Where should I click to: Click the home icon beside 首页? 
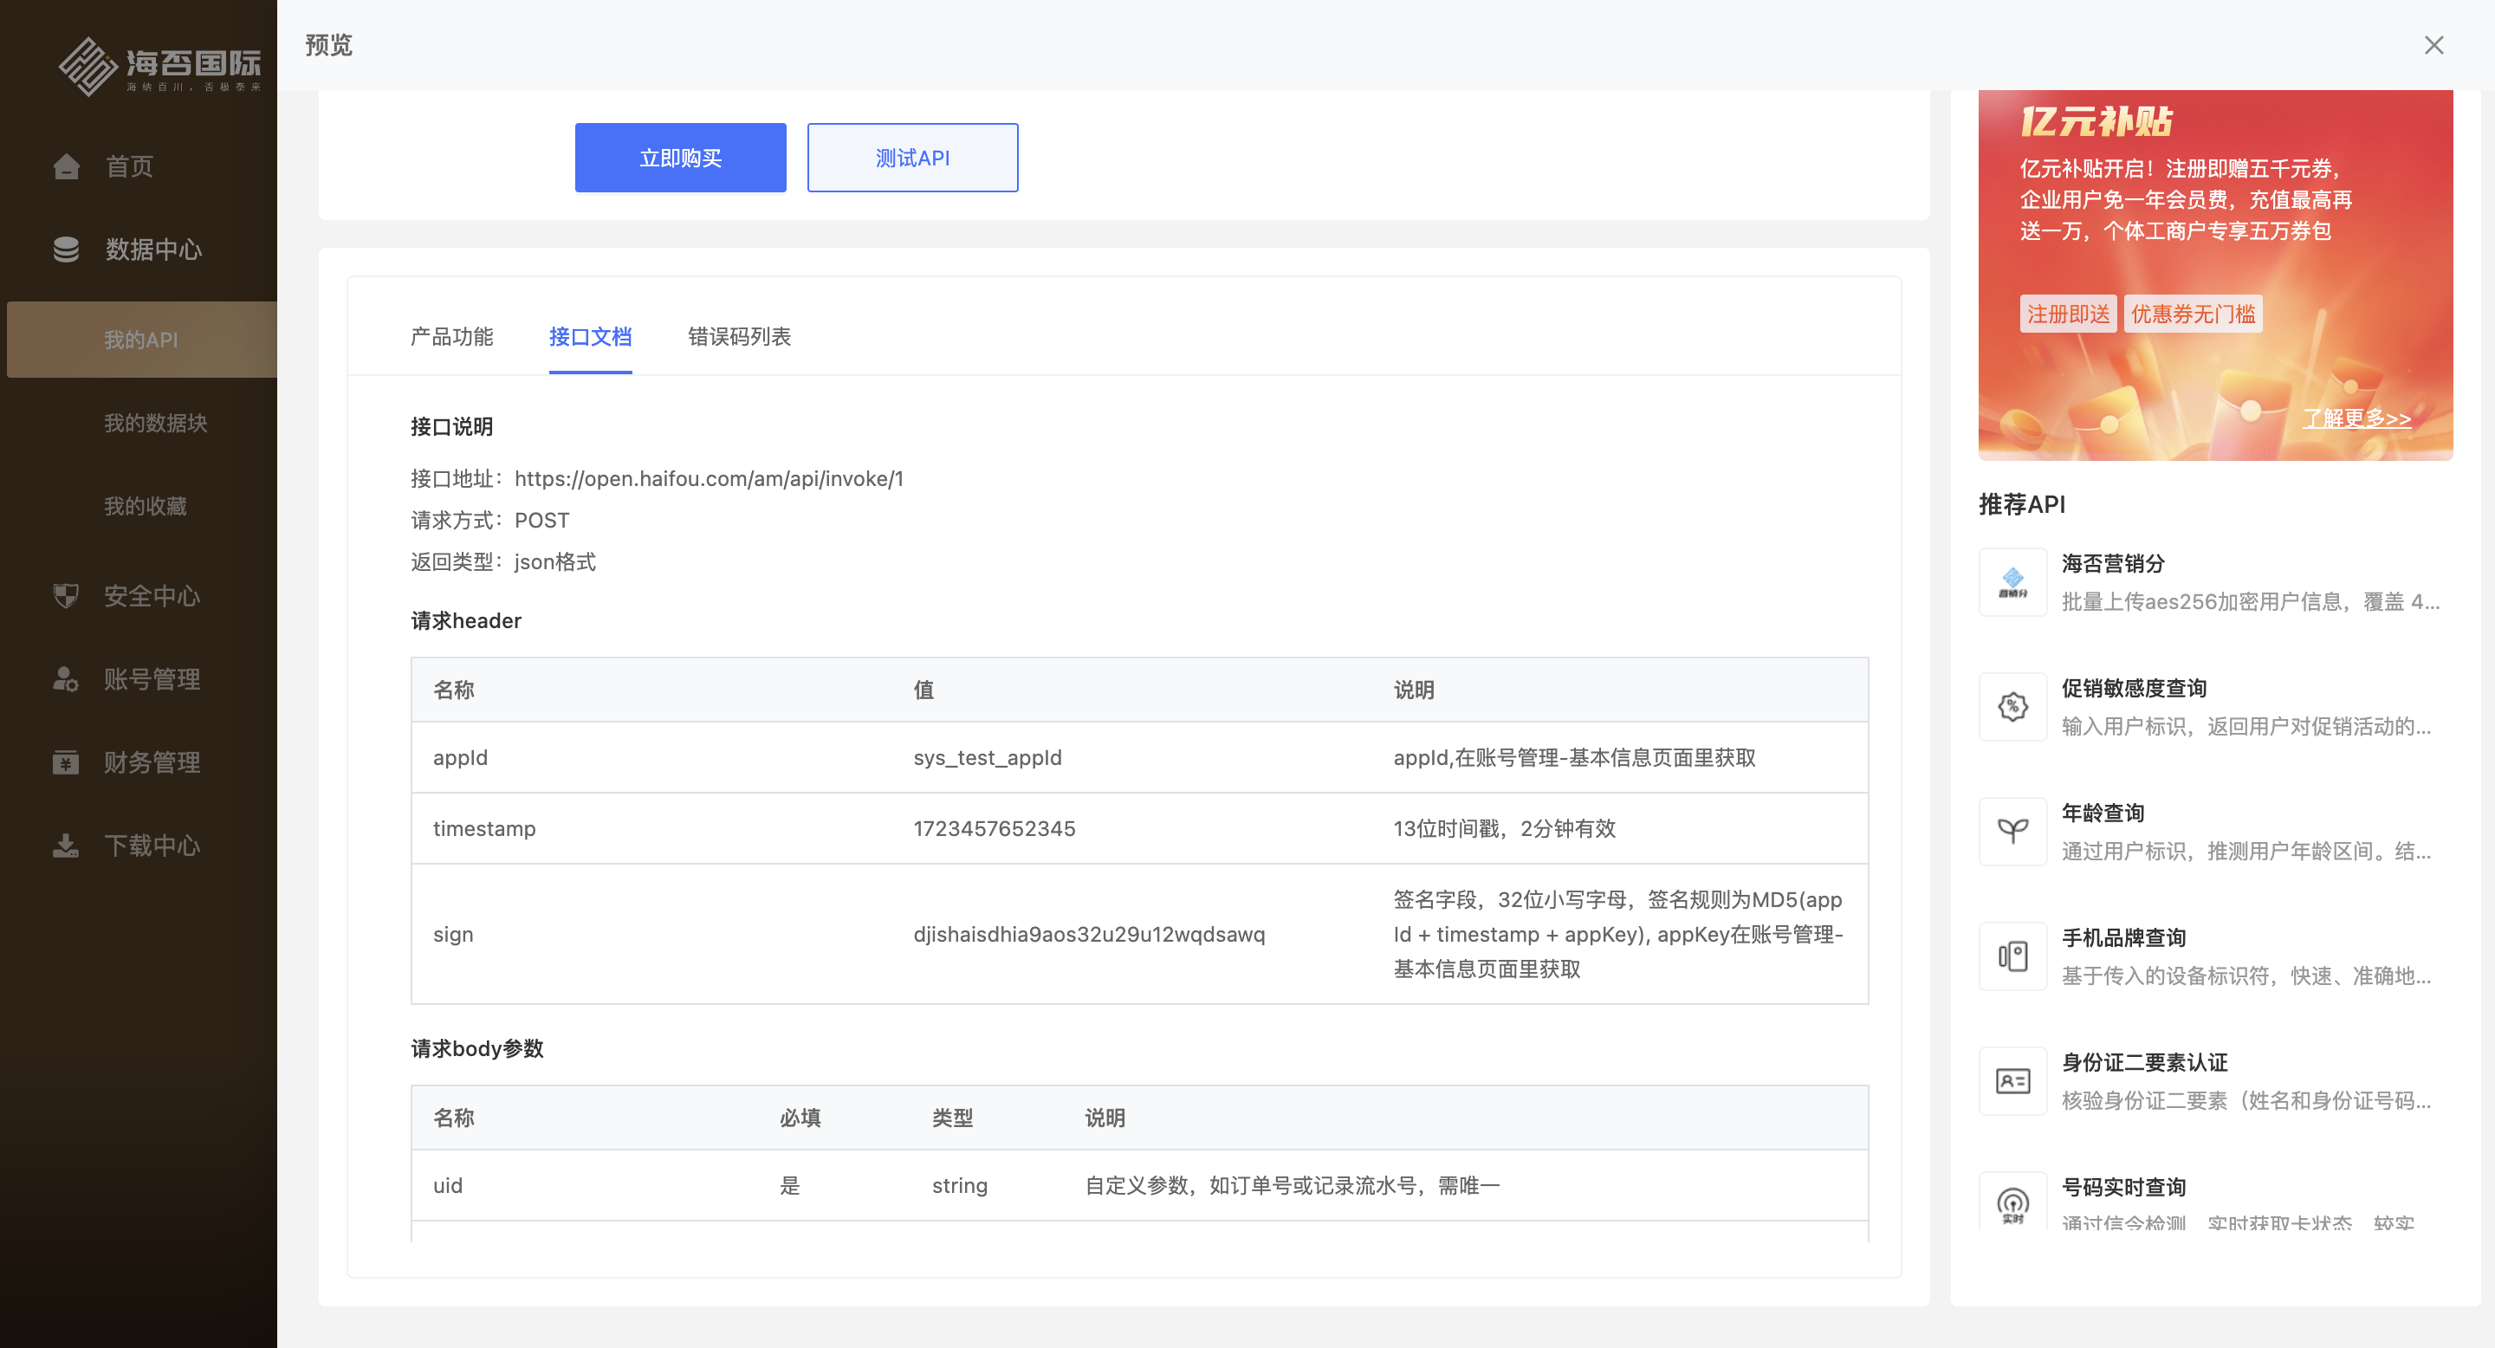[x=66, y=166]
